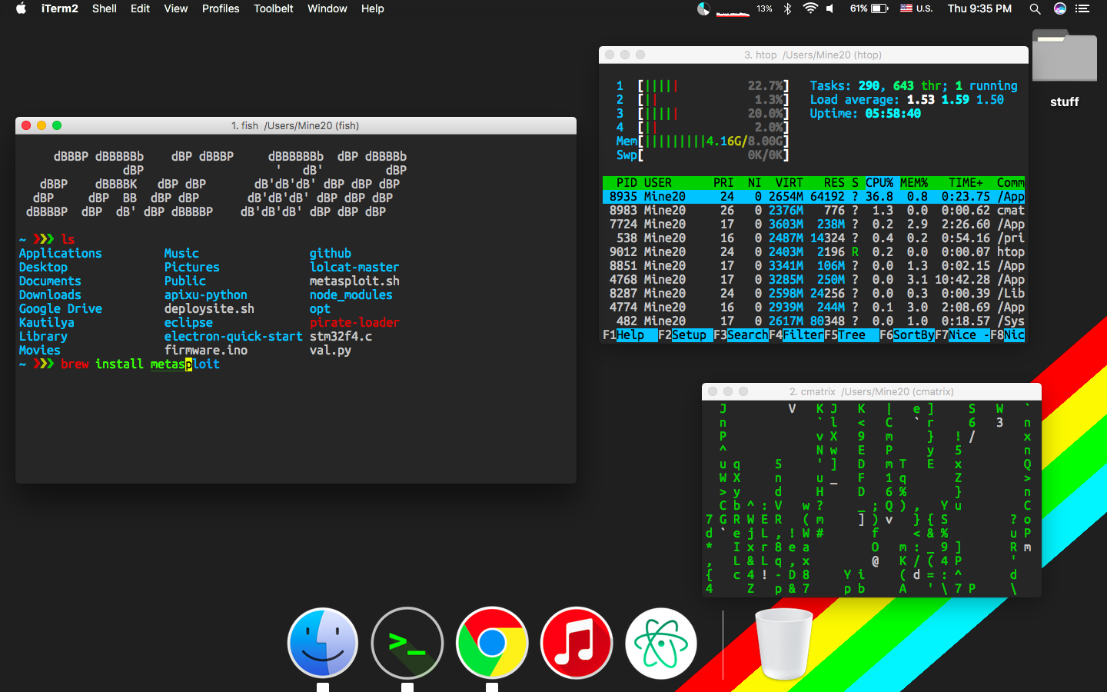Click Google Drive in the ls output
The width and height of the screenshot is (1107, 692).
pyautogui.click(x=61, y=309)
